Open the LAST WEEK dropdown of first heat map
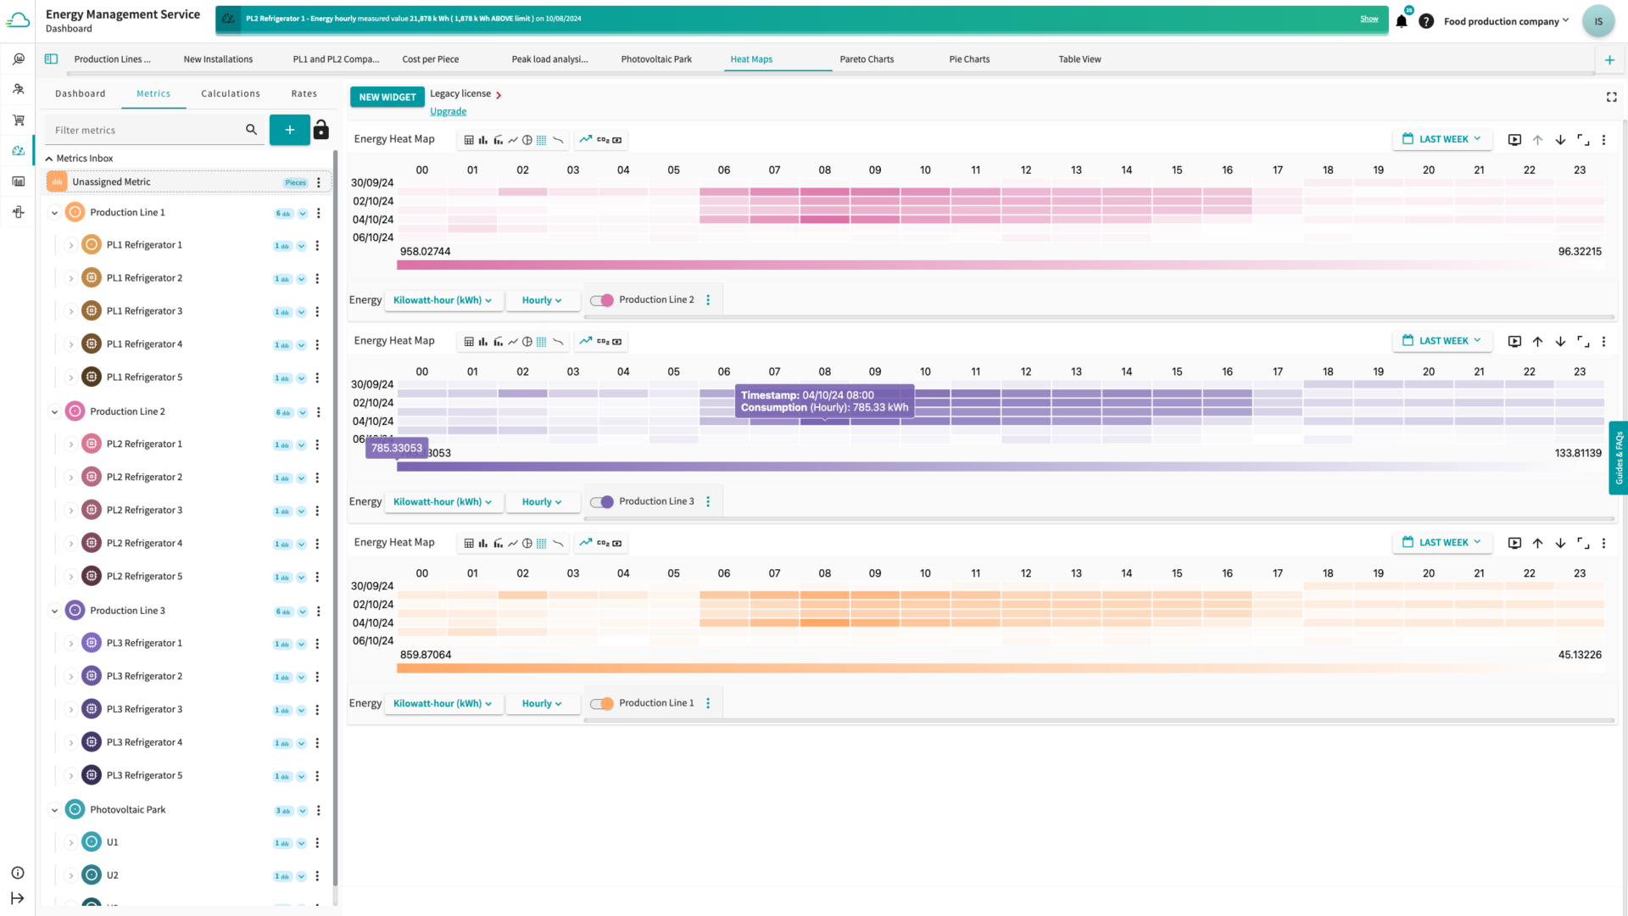 (x=1441, y=139)
